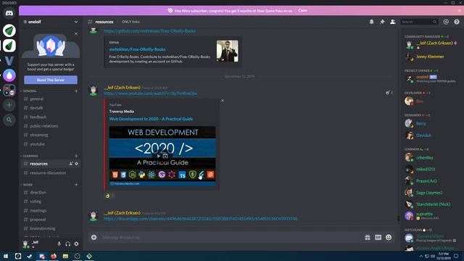The image size is (464, 261).
Task: Open Discord home / direct messages
Action: (x=9, y=13)
